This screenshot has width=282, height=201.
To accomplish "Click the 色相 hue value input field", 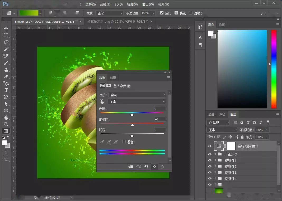I will 160,109.
